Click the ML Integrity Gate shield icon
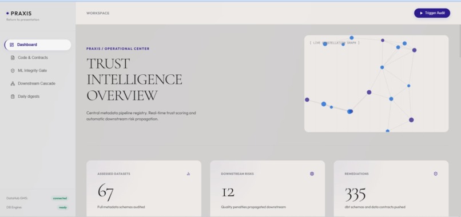Viewport: 461px width, 217px height. (x=13, y=70)
